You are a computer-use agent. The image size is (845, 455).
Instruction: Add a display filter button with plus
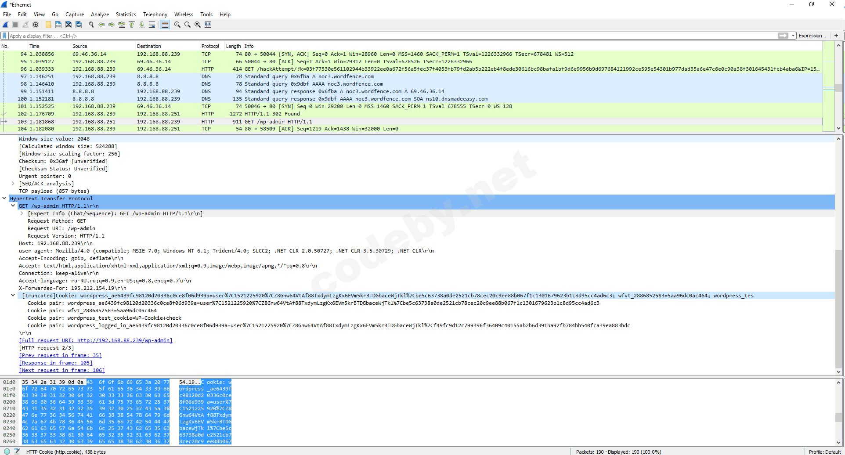836,36
